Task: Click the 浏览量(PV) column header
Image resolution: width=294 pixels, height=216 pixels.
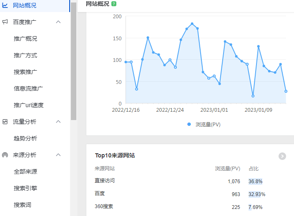Action: pyautogui.click(x=227, y=169)
